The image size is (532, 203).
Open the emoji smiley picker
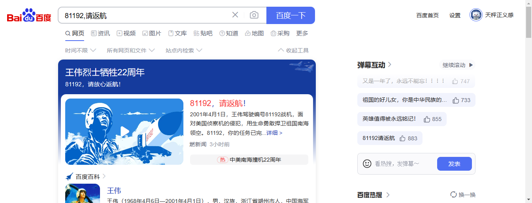point(367,164)
